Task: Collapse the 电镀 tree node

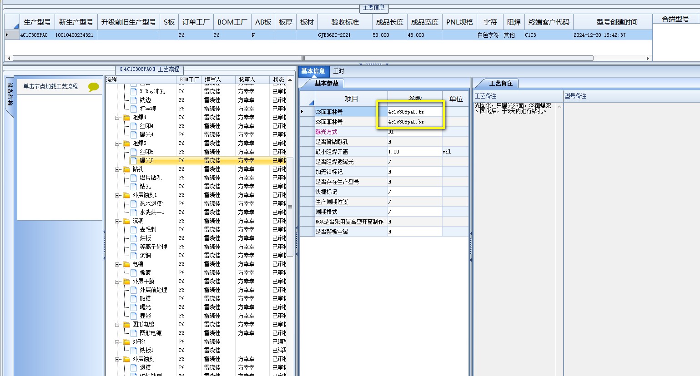Action: (118, 264)
